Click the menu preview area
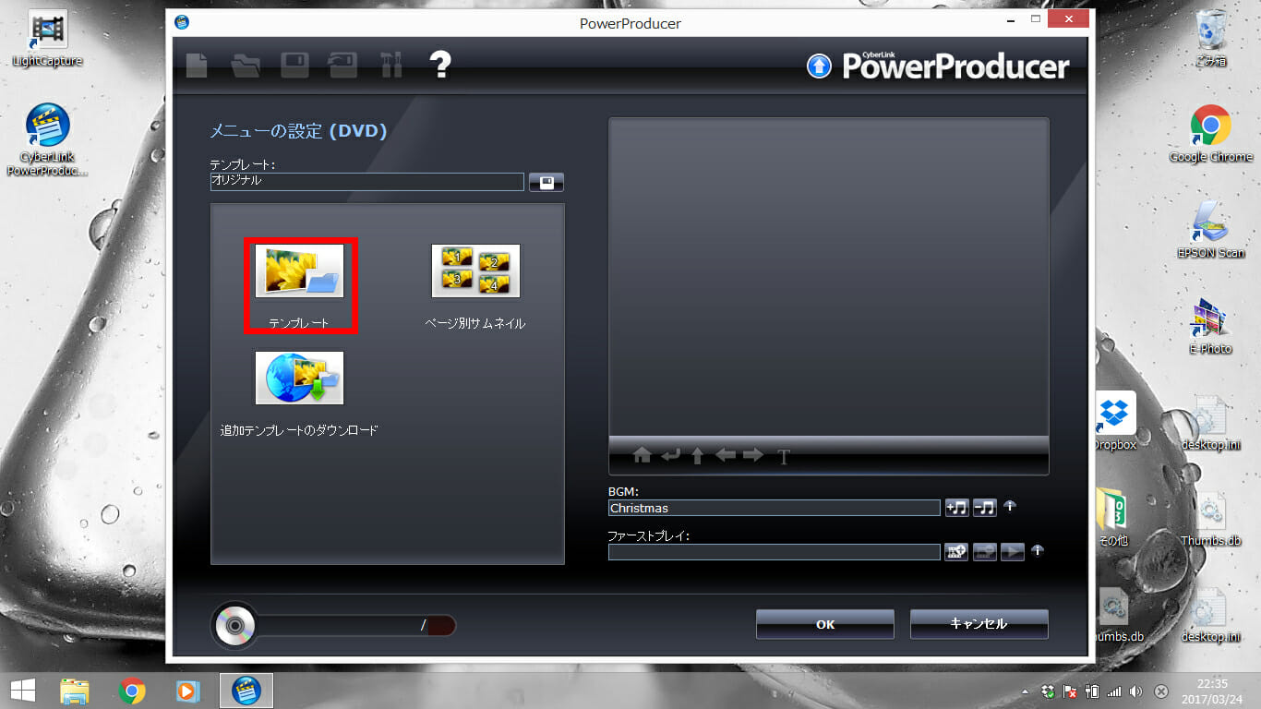This screenshot has height=709, width=1261. click(829, 276)
